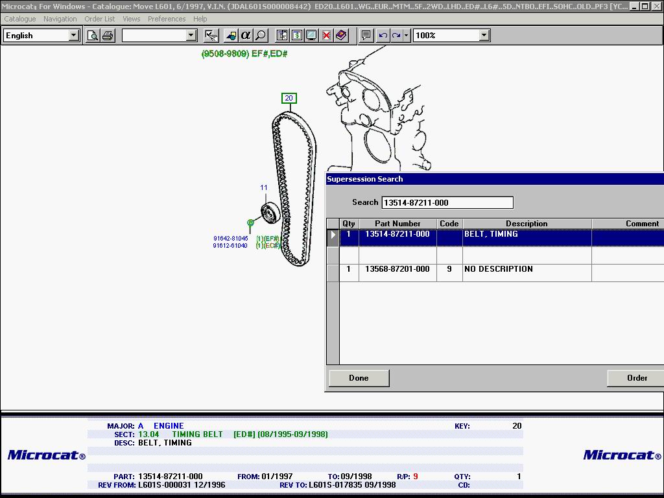Select the 13568-87201-000 part row
This screenshot has height=498, width=664.
pyautogui.click(x=397, y=269)
